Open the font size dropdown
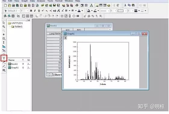 point(27,11)
